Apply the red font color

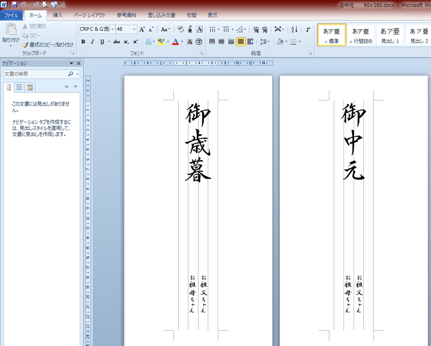click(x=176, y=42)
